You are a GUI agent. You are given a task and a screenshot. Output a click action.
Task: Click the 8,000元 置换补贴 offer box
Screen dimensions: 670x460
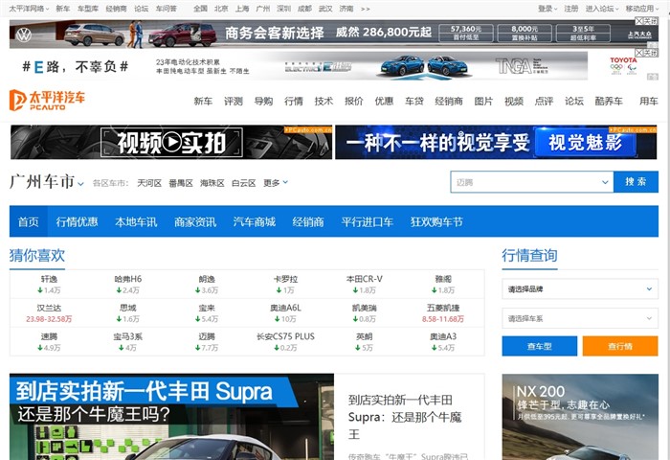point(525,33)
